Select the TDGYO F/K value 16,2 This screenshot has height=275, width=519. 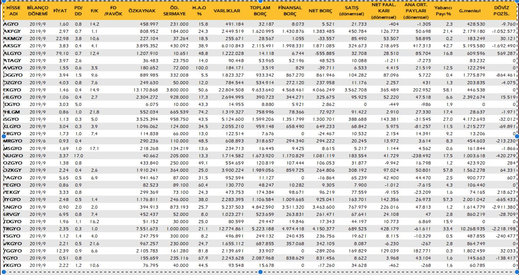click(x=94, y=222)
